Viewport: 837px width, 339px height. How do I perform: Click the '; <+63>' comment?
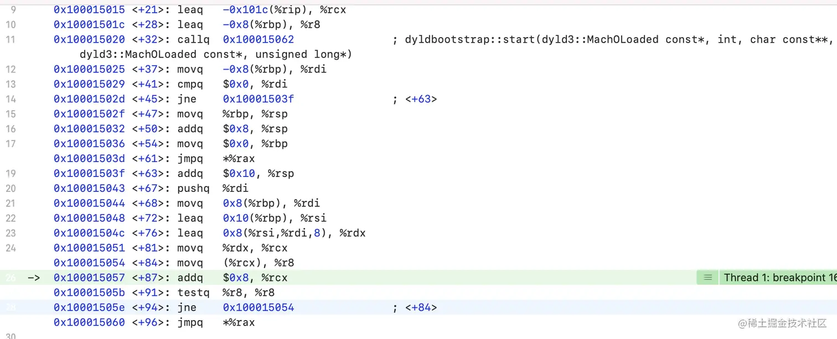415,100
